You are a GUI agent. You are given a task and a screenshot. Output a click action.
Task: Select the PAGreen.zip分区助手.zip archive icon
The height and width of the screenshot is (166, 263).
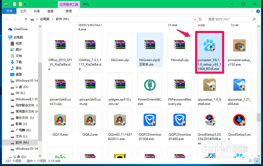click(x=150, y=45)
